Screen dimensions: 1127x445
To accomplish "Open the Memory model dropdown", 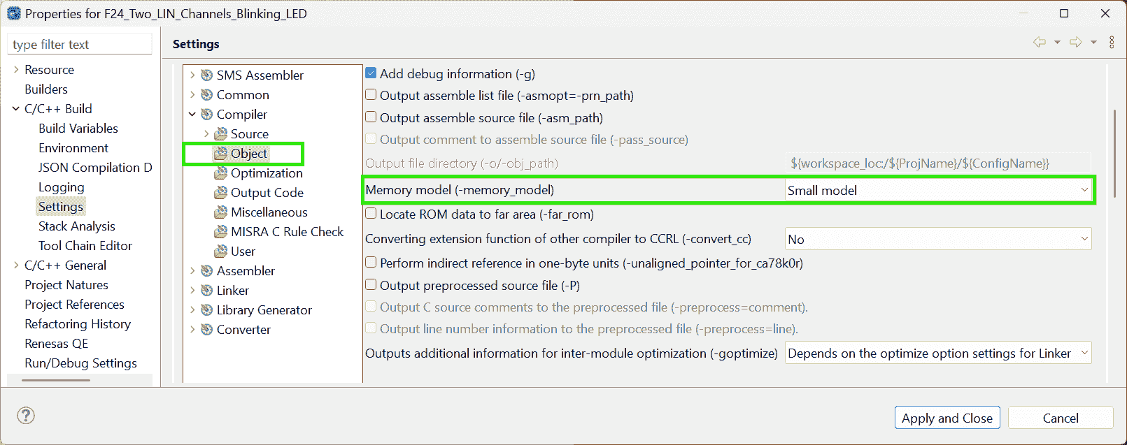I will tap(937, 190).
